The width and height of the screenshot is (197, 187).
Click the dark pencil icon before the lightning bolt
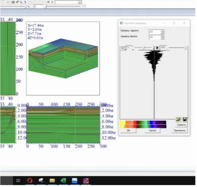coord(21,2)
